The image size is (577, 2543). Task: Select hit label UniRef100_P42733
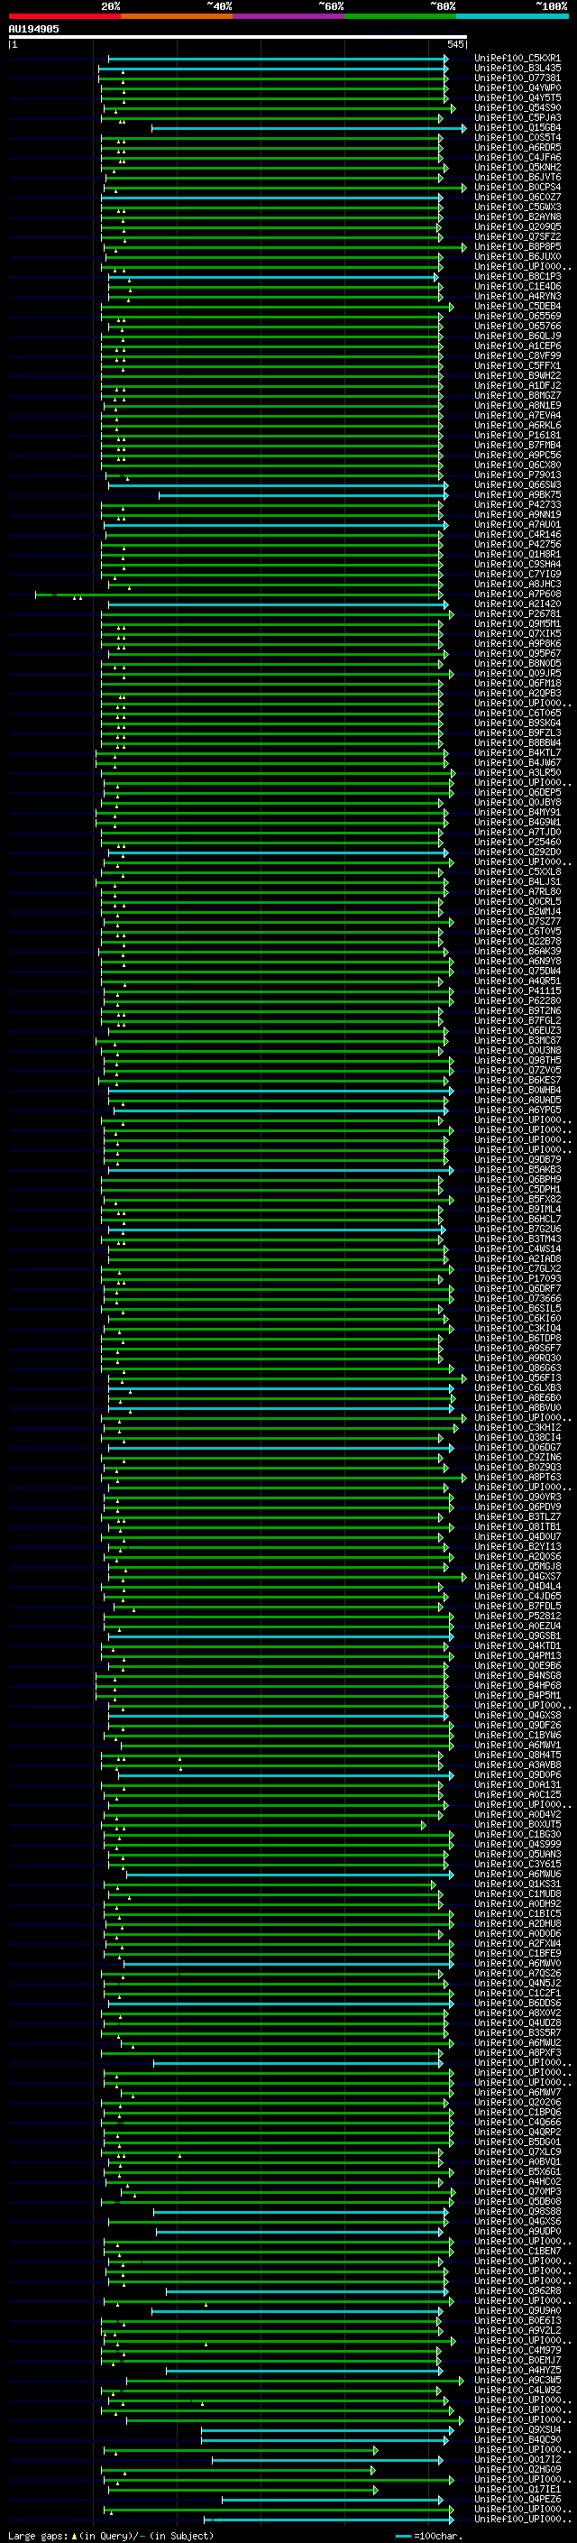pyautogui.click(x=517, y=504)
